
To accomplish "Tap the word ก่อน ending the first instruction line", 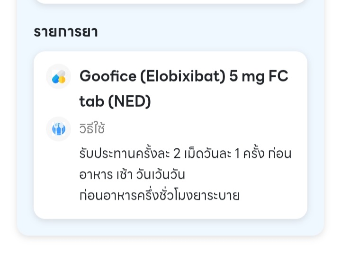I will 279,154.
